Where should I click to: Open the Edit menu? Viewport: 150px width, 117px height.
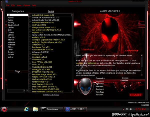tap(13, 5)
